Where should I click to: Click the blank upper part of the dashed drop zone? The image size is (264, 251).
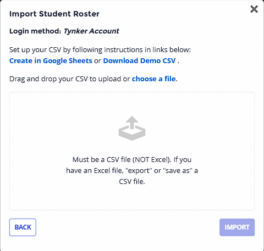pos(132,104)
